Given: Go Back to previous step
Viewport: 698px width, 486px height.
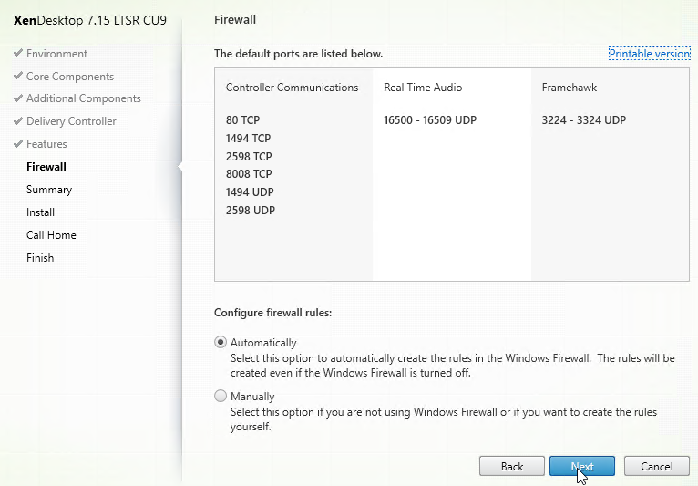Looking at the screenshot, I should 511,466.
